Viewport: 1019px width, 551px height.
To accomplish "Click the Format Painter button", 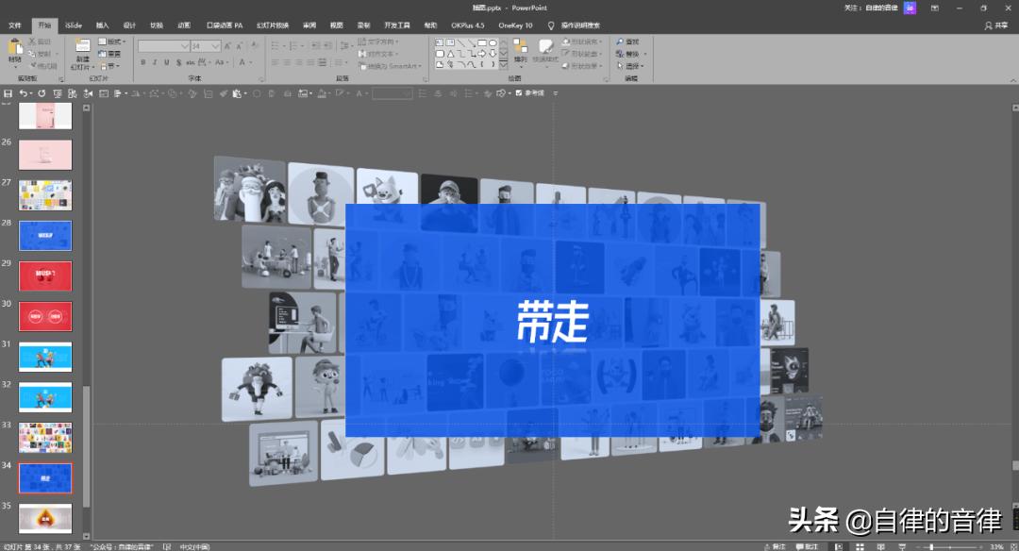I will coord(43,66).
